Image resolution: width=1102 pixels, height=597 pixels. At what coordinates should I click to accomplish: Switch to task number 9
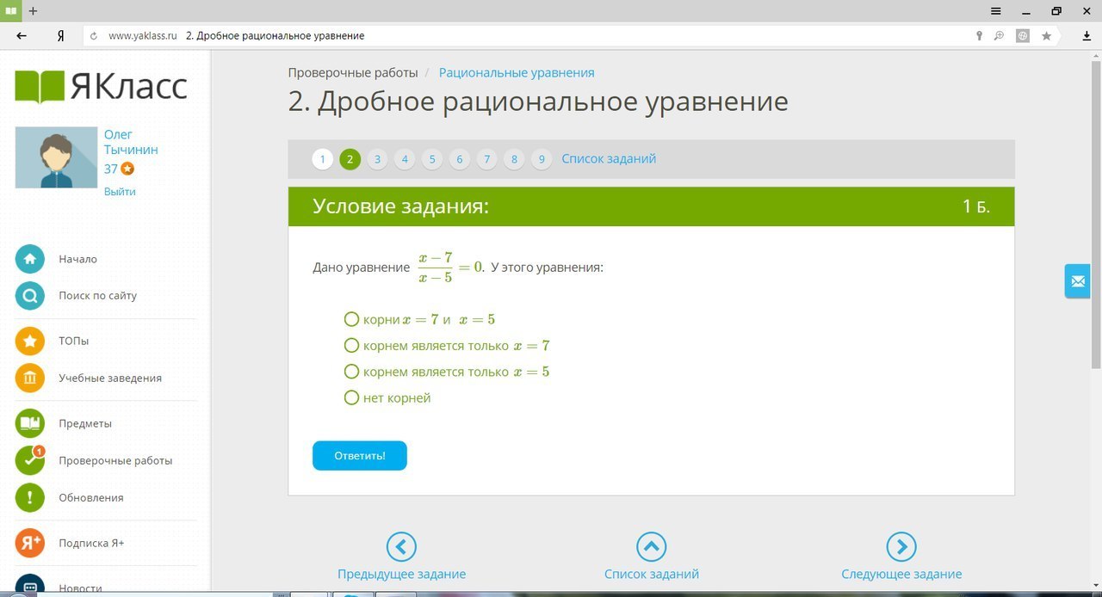[542, 159]
